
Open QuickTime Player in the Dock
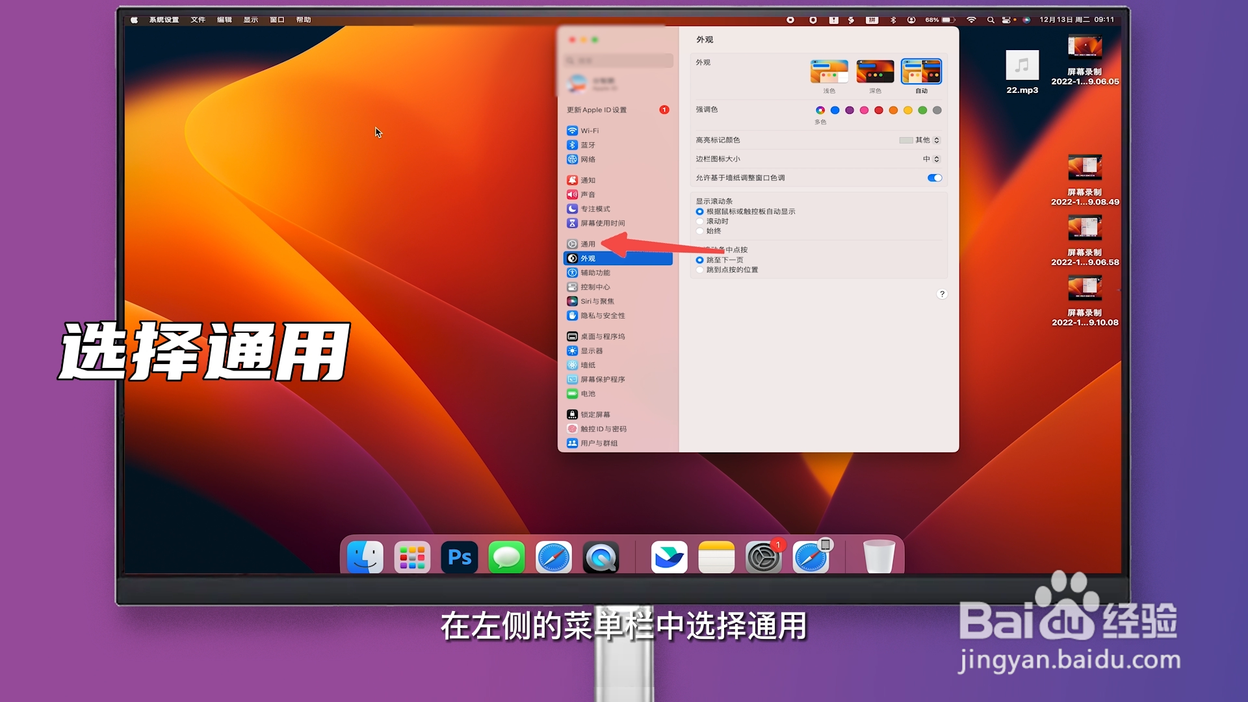pyautogui.click(x=601, y=557)
